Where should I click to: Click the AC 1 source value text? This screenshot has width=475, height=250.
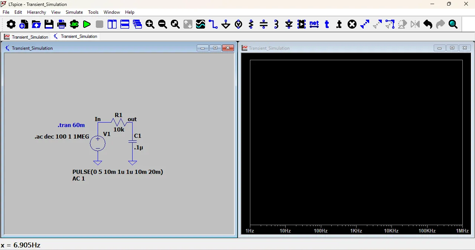(x=79, y=179)
